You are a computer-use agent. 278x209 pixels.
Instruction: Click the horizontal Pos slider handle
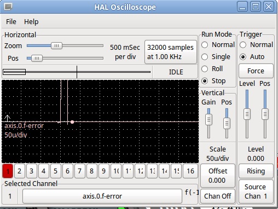click(37, 59)
